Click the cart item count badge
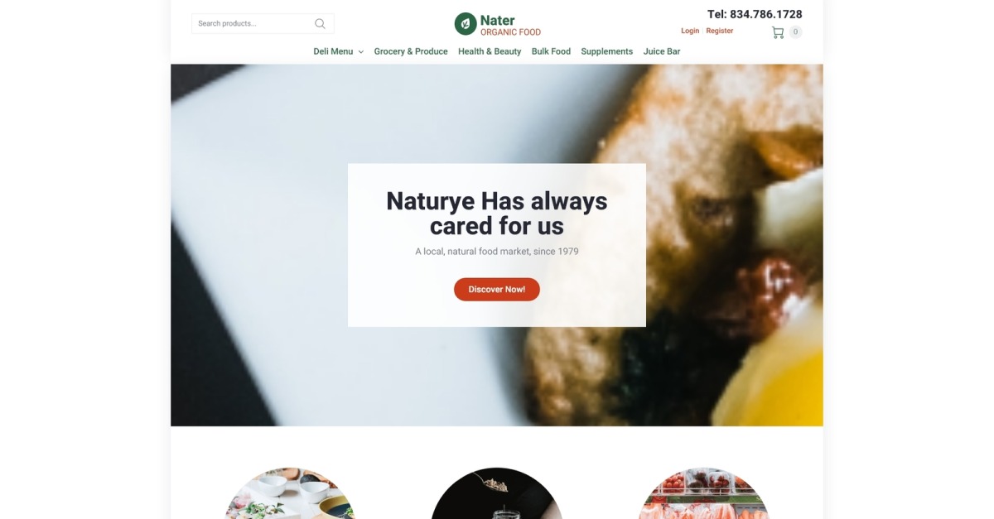 tap(795, 32)
